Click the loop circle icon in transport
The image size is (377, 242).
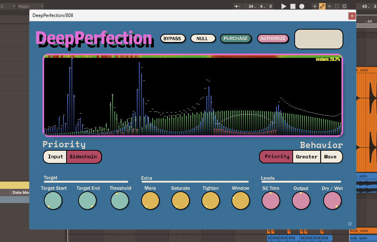[344, 6]
